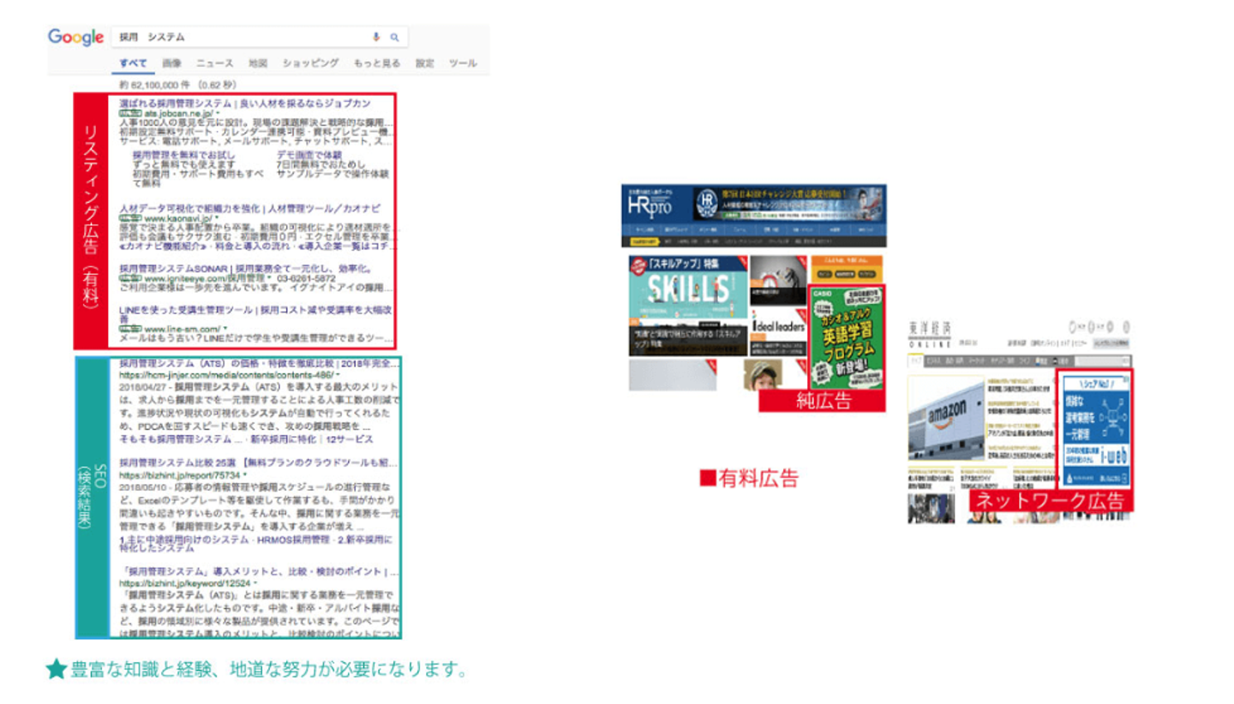Open the 設定 dropdown in search bar
The image size is (1234, 704).
coord(424,63)
